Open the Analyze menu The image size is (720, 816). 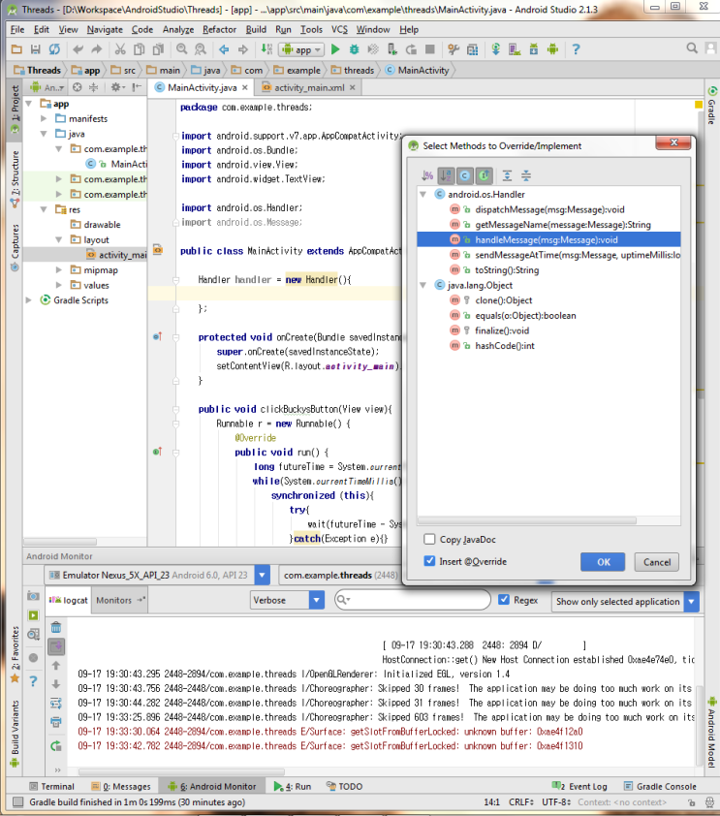178,30
